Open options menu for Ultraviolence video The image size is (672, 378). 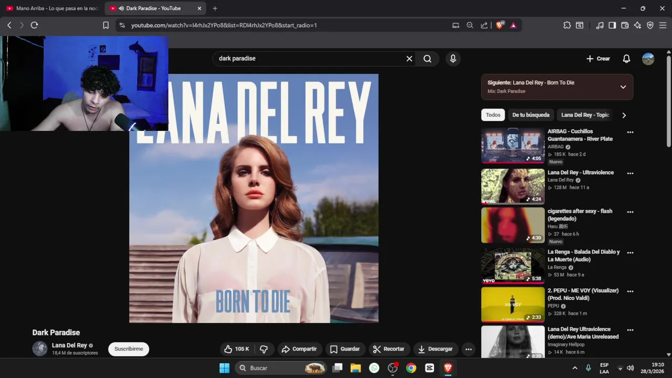pyautogui.click(x=630, y=173)
